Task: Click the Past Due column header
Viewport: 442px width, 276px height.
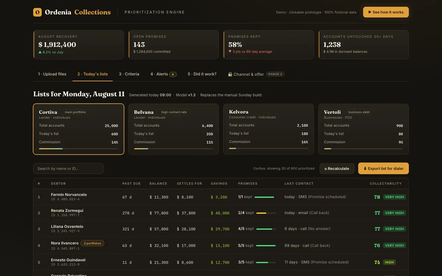Action: [x=131, y=184]
